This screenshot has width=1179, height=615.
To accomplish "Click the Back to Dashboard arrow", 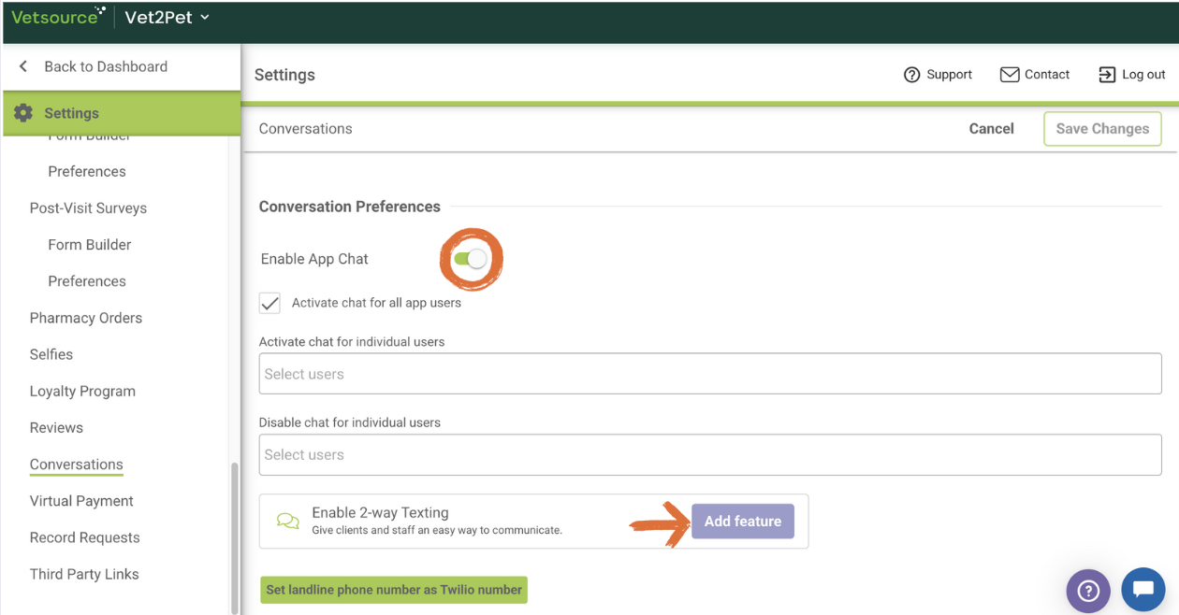I will pyautogui.click(x=24, y=66).
